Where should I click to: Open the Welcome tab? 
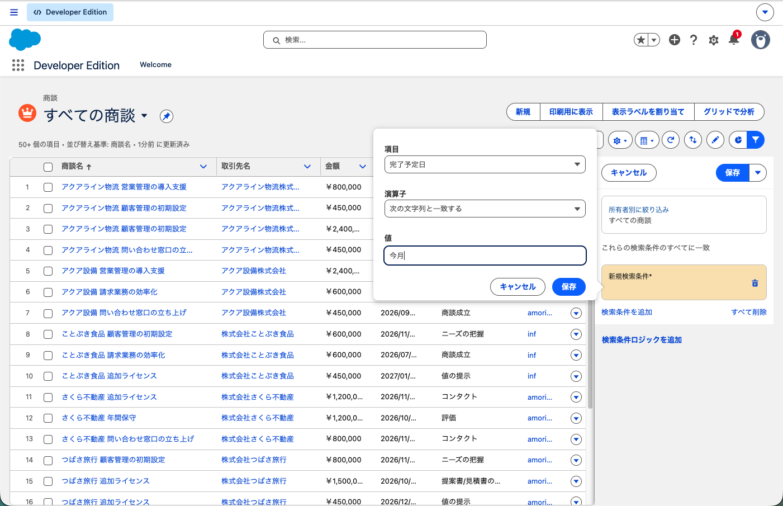click(155, 65)
